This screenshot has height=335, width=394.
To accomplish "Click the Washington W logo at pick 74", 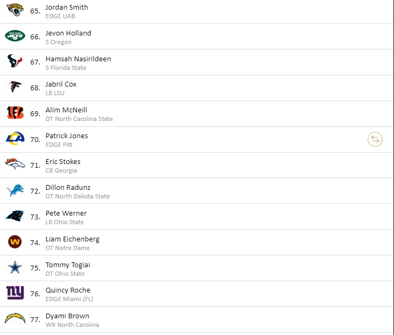I will pyautogui.click(x=15, y=242).
